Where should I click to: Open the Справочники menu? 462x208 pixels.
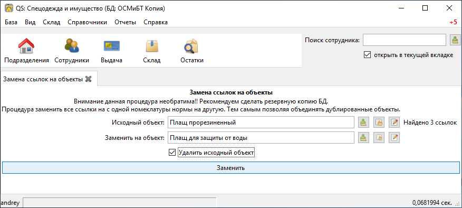click(87, 22)
